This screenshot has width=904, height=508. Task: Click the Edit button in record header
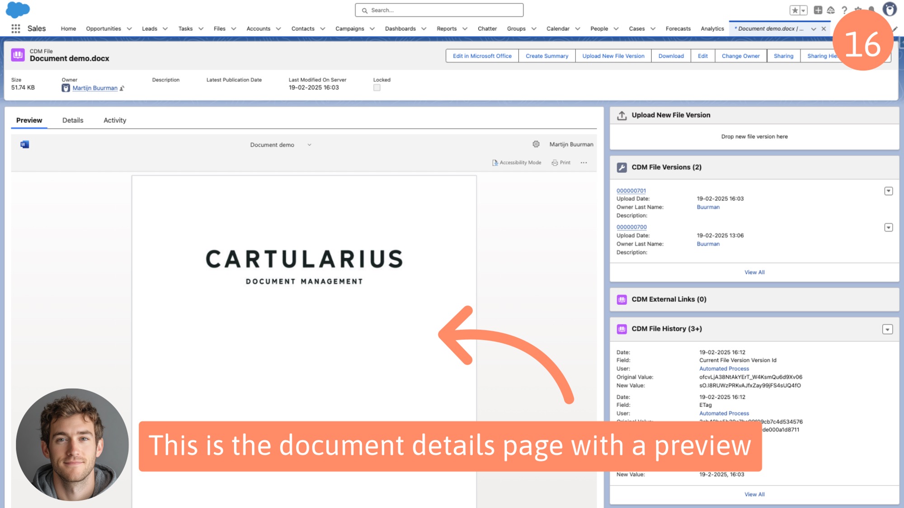[x=703, y=56]
